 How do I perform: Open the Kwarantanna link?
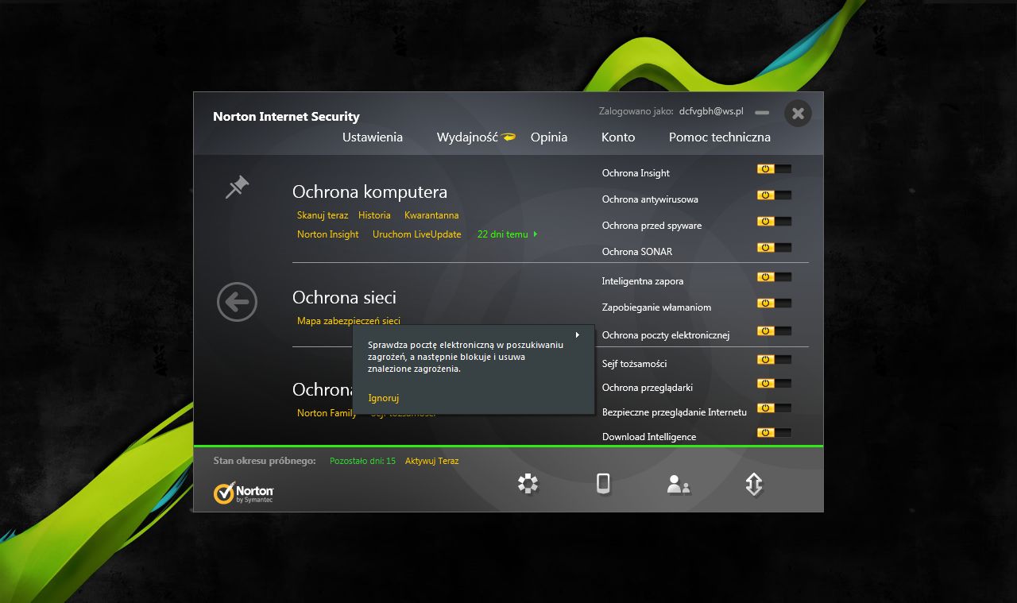pos(431,215)
